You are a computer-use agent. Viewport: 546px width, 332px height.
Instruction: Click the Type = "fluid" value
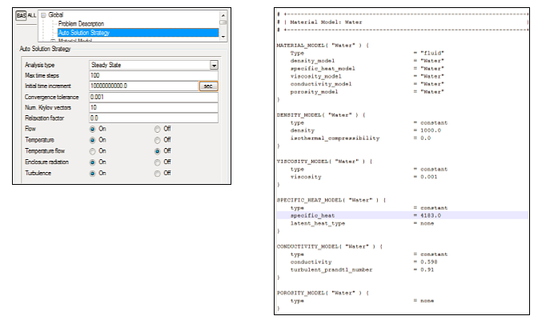432,53
